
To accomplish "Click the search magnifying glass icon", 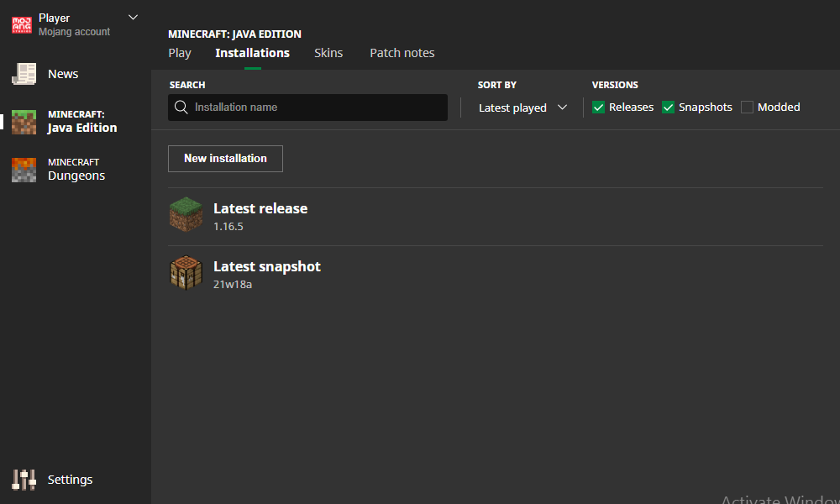I will [x=181, y=108].
